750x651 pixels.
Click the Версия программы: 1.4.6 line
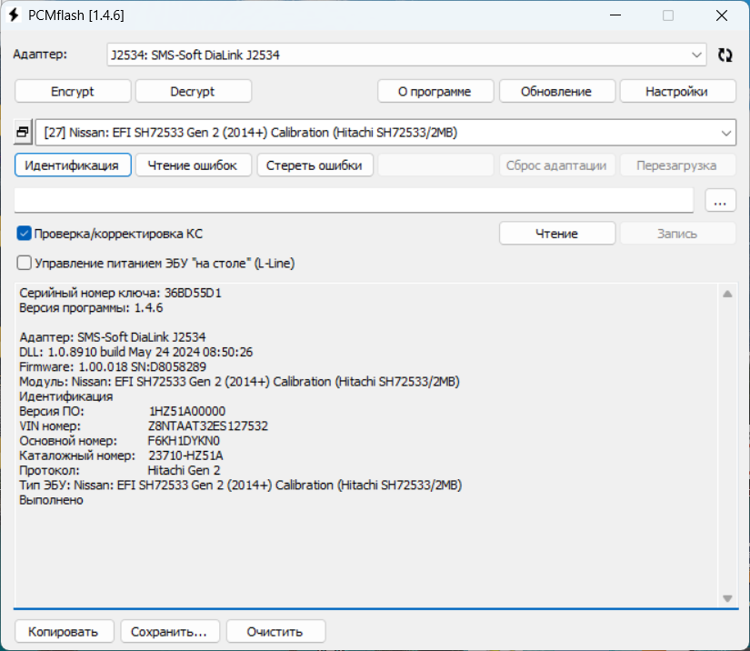tap(91, 307)
